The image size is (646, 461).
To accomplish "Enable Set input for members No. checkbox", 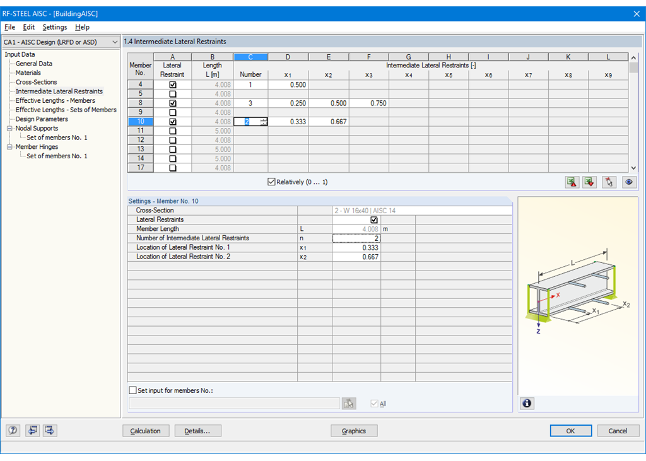I will (x=132, y=390).
